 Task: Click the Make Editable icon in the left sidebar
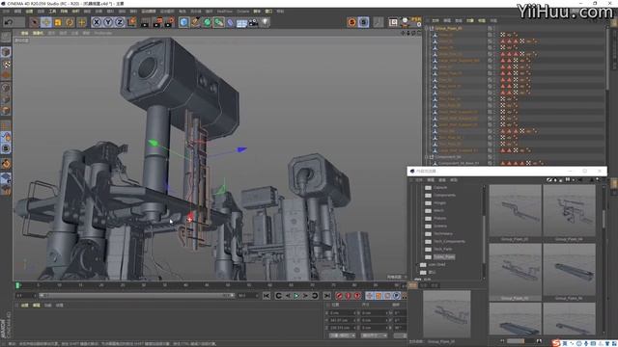pos(6,38)
